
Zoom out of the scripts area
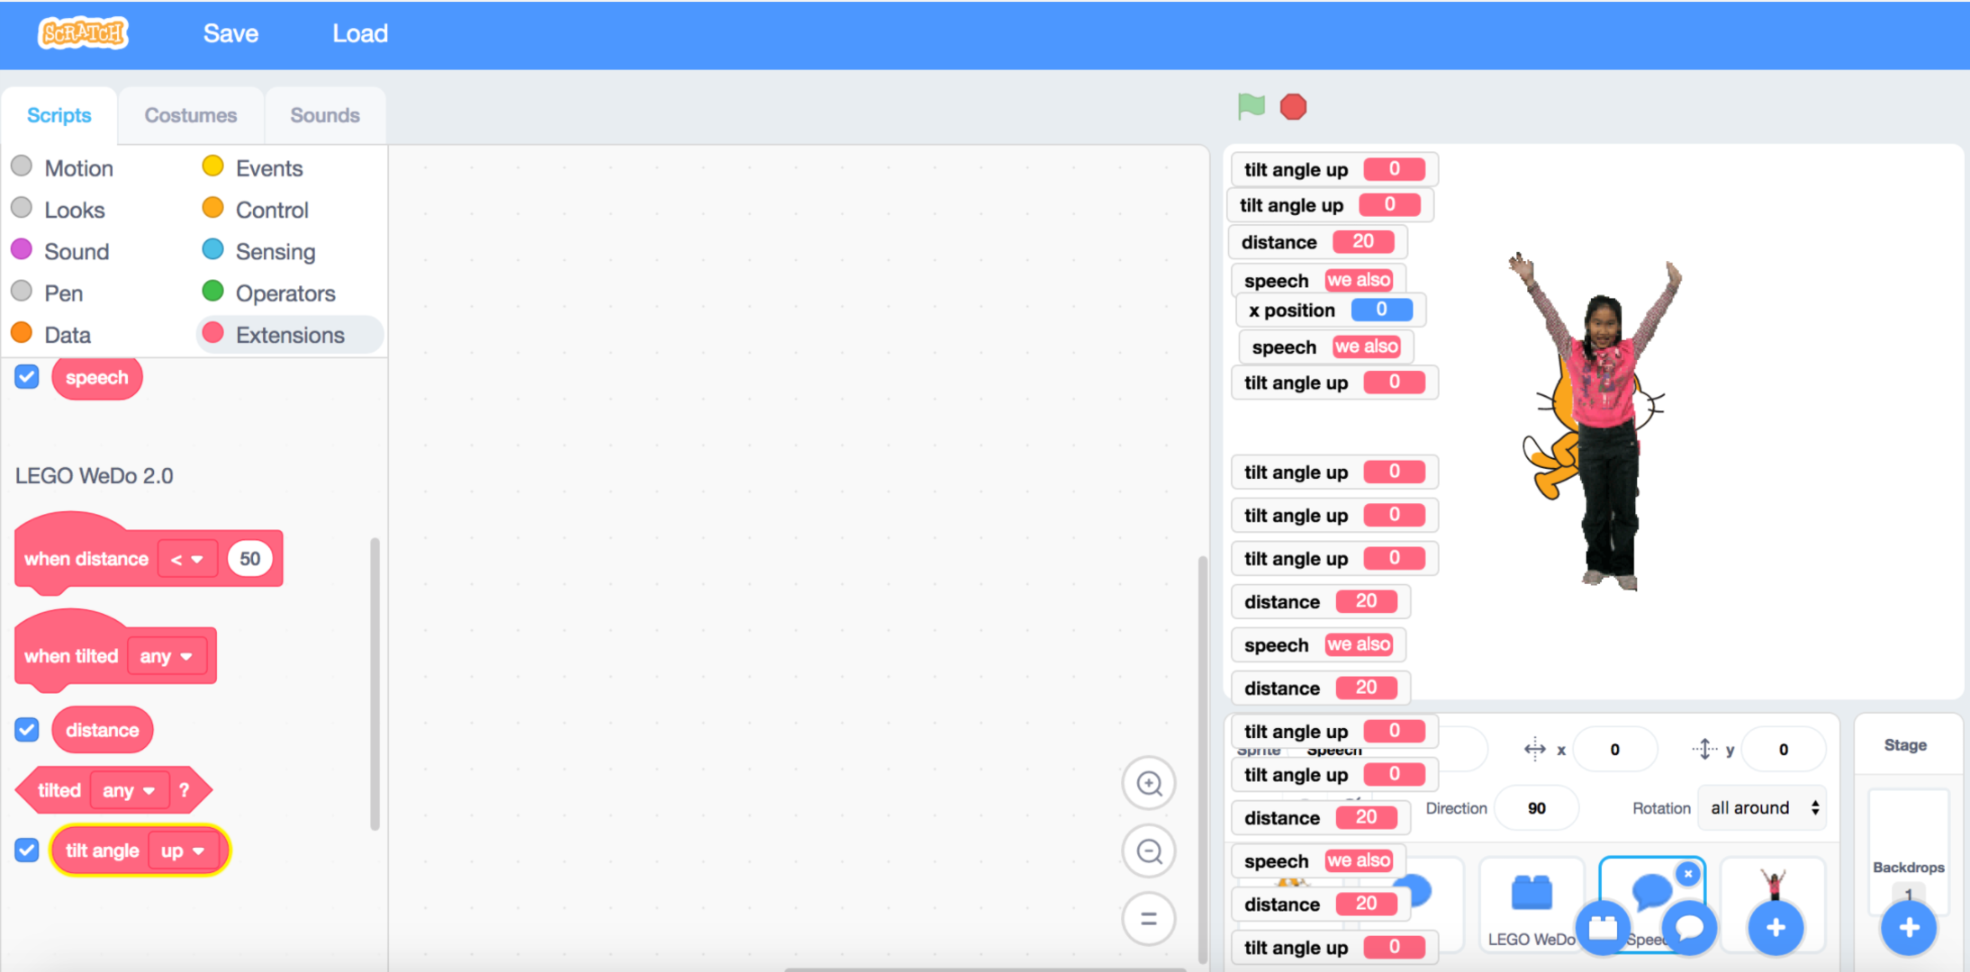[x=1149, y=850]
